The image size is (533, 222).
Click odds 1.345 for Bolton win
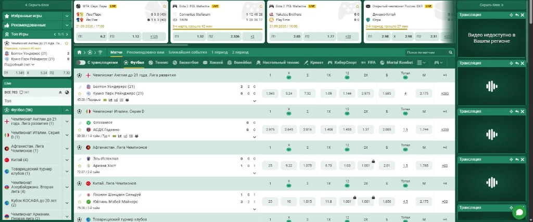tap(270, 94)
